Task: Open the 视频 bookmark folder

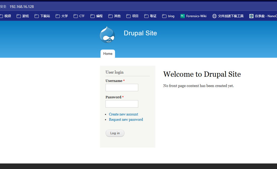Action: (5, 16)
